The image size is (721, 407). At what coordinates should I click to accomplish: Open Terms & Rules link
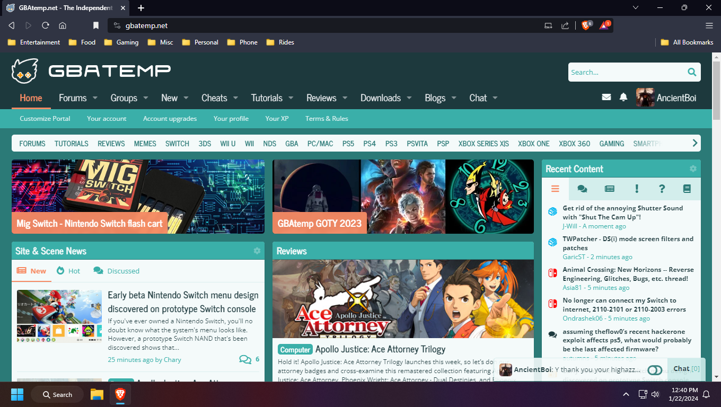click(x=327, y=119)
